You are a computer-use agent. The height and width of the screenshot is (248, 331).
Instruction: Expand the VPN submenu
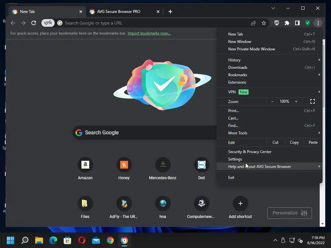[x=270, y=92]
